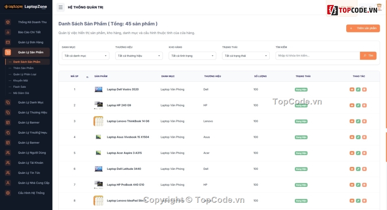Click the Thống Kê Doanh Thu sidebar icon
The height and width of the screenshot is (210, 387).
pos(8,22)
